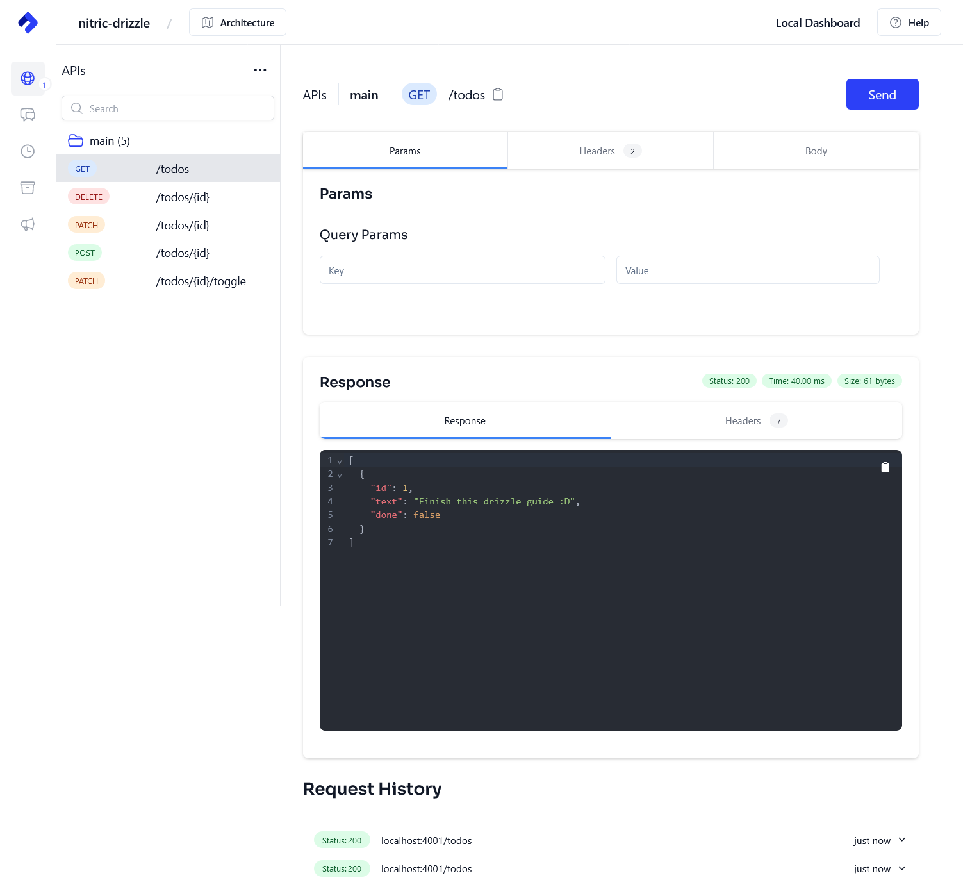Viewport: 963px width, 889px height.
Task: Copy the response body to clipboard
Action: [x=885, y=467]
